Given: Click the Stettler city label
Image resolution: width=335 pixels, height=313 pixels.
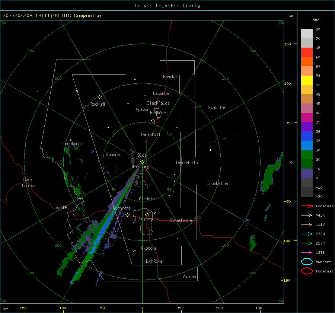Looking at the screenshot, I should [x=217, y=108].
